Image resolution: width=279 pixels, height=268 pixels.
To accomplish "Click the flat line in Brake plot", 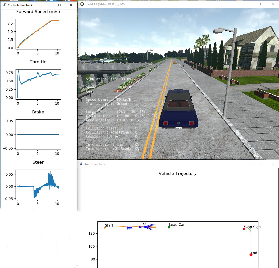I will click(x=38, y=135).
